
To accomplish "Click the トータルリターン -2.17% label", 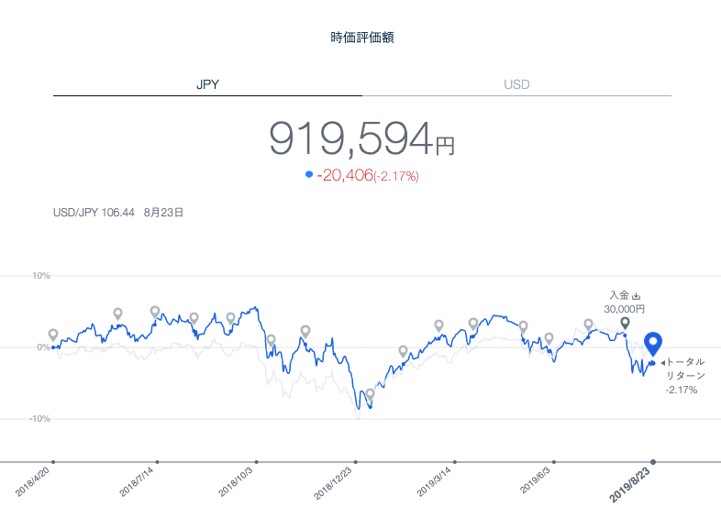I will tap(683, 376).
